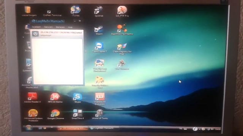Select the folder icon at top-left of desktop

29,11
